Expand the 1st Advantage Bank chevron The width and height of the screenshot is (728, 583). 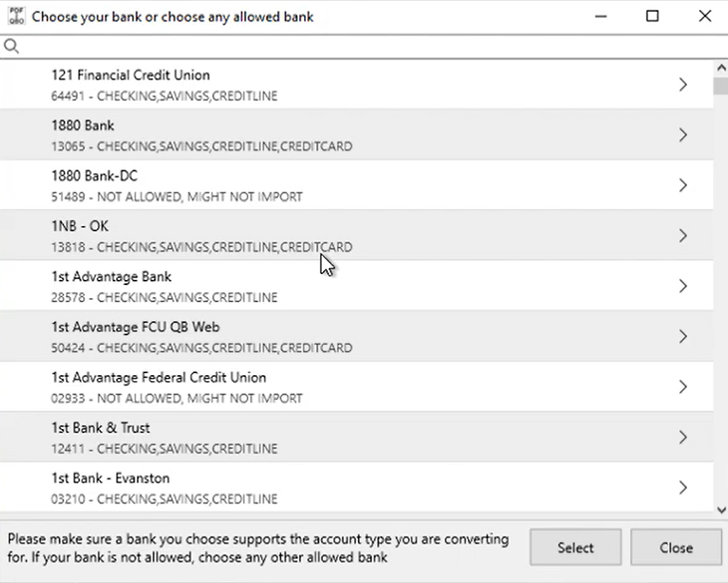(x=683, y=286)
